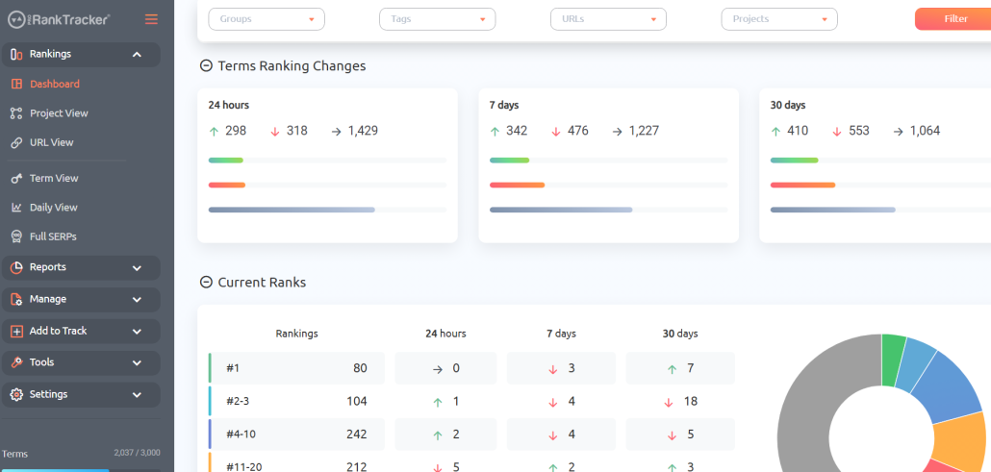Click the 30 days up count 410
Viewport: 991px width, 472px height.
pyautogui.click(x=798, y=131)
